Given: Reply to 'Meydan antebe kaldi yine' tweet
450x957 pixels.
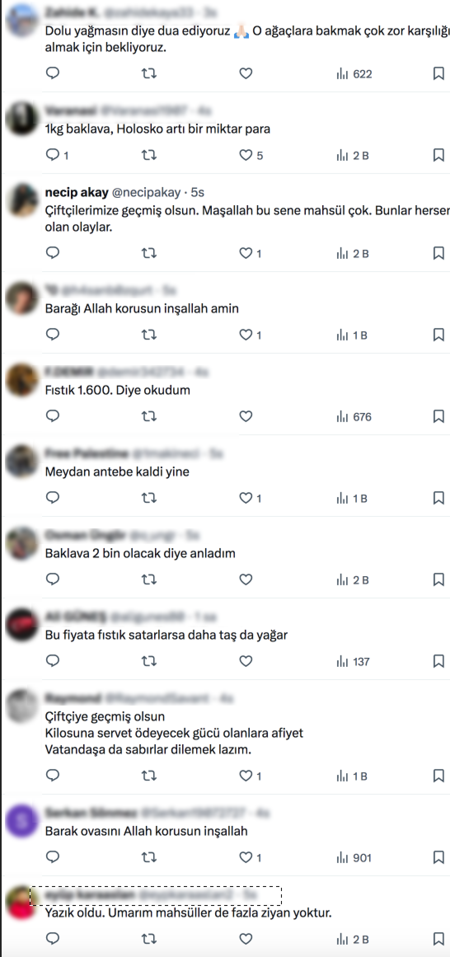Looking at the screenshot, I should (53, 498).
